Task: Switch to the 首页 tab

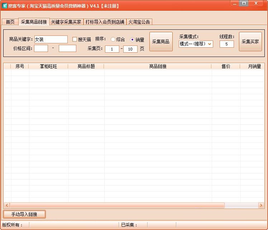Action: tap(10, 22)
